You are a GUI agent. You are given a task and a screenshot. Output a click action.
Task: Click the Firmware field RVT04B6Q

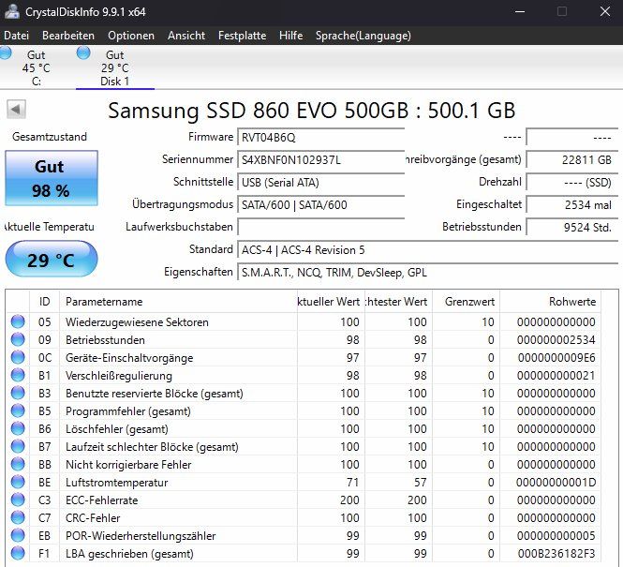(320, 138)
